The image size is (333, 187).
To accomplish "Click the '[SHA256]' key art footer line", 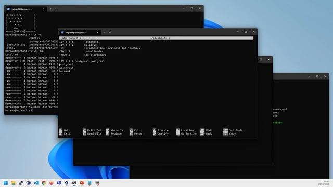I will coord(20,31).
